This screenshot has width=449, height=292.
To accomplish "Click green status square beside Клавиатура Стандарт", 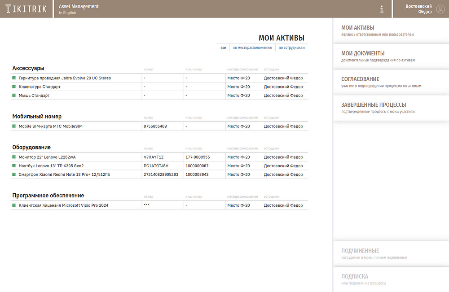I will tap(14, 87).
